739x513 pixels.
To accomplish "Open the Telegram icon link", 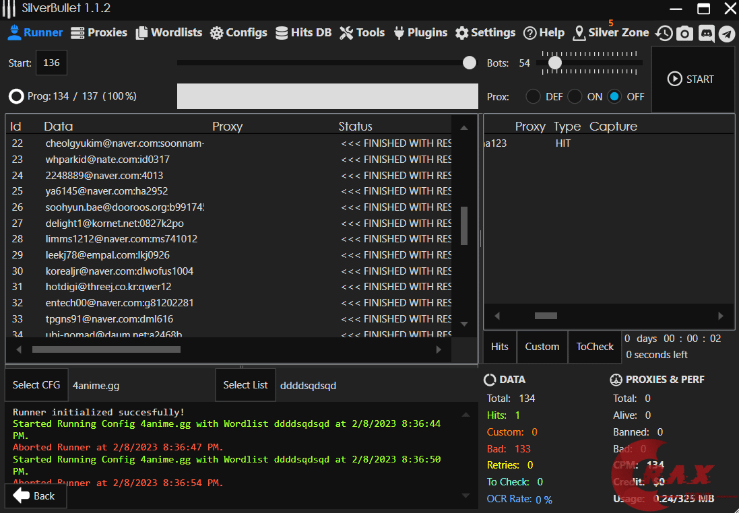I will pos(726,34).
